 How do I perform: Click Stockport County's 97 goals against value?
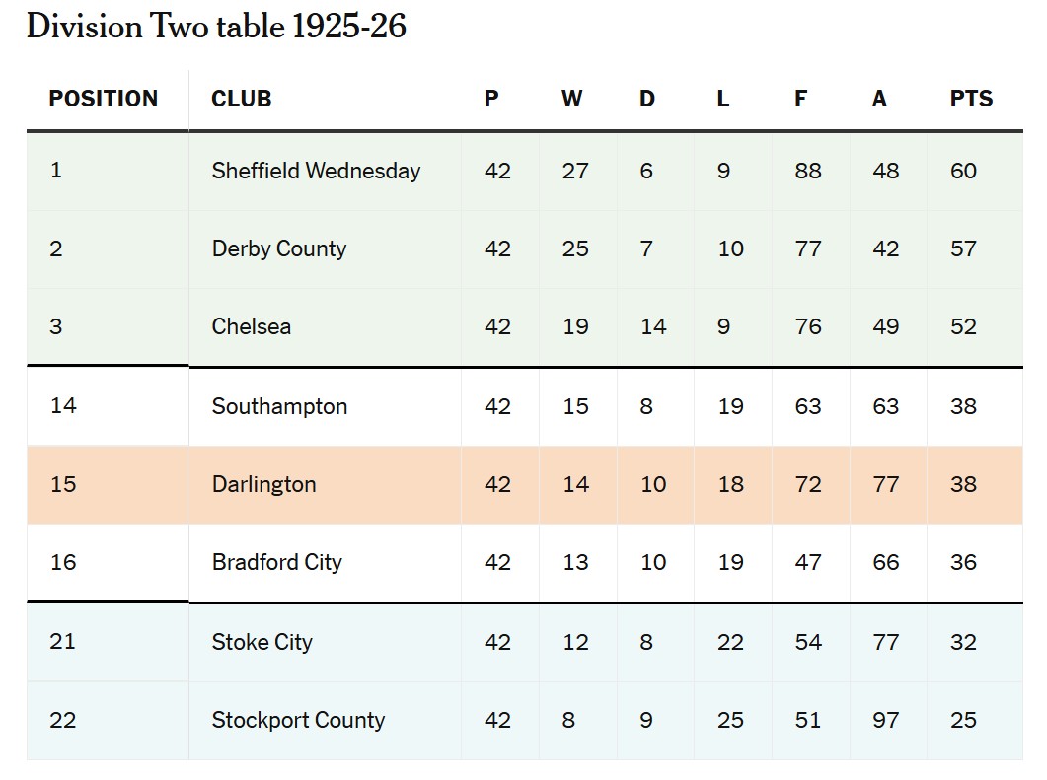[x=885, y=720]
